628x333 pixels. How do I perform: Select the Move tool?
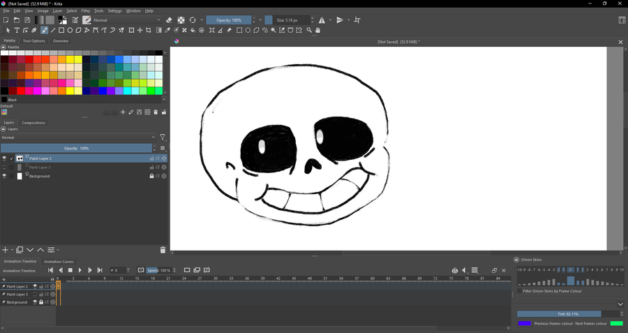[x=140, y=30]
